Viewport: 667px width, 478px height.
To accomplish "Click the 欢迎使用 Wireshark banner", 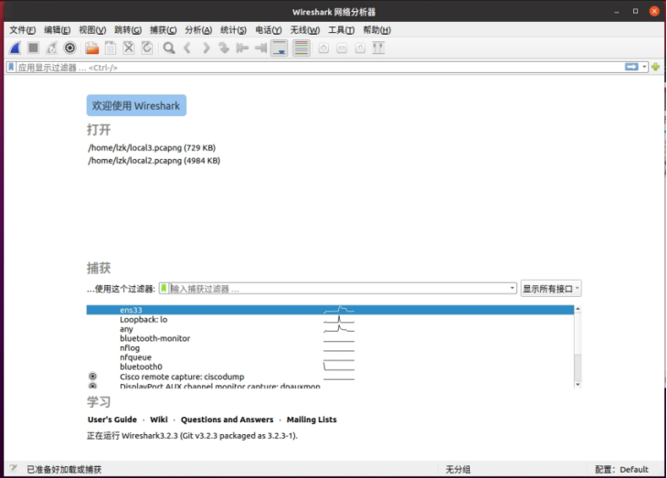I will coord(136,105).
